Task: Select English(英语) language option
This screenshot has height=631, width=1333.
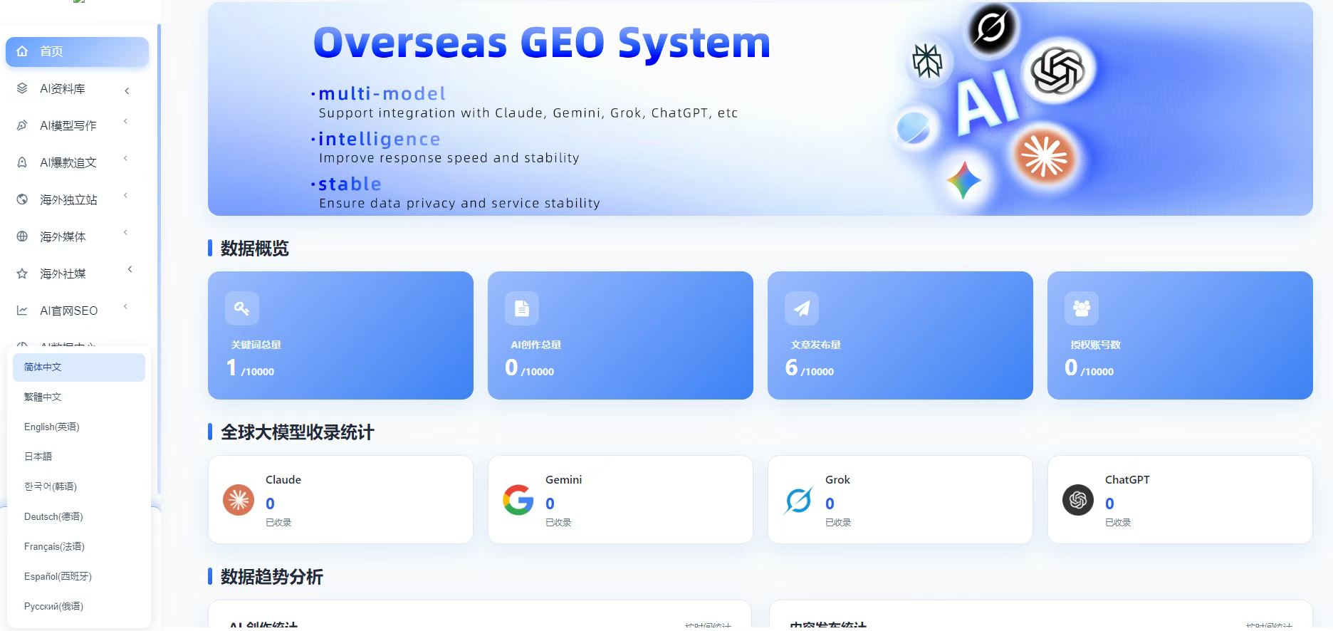Action: click(79, 427)
